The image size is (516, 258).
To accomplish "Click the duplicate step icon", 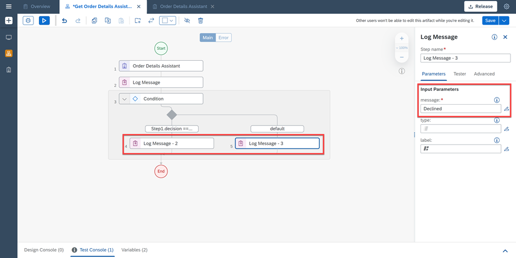I will pos(108,21).
